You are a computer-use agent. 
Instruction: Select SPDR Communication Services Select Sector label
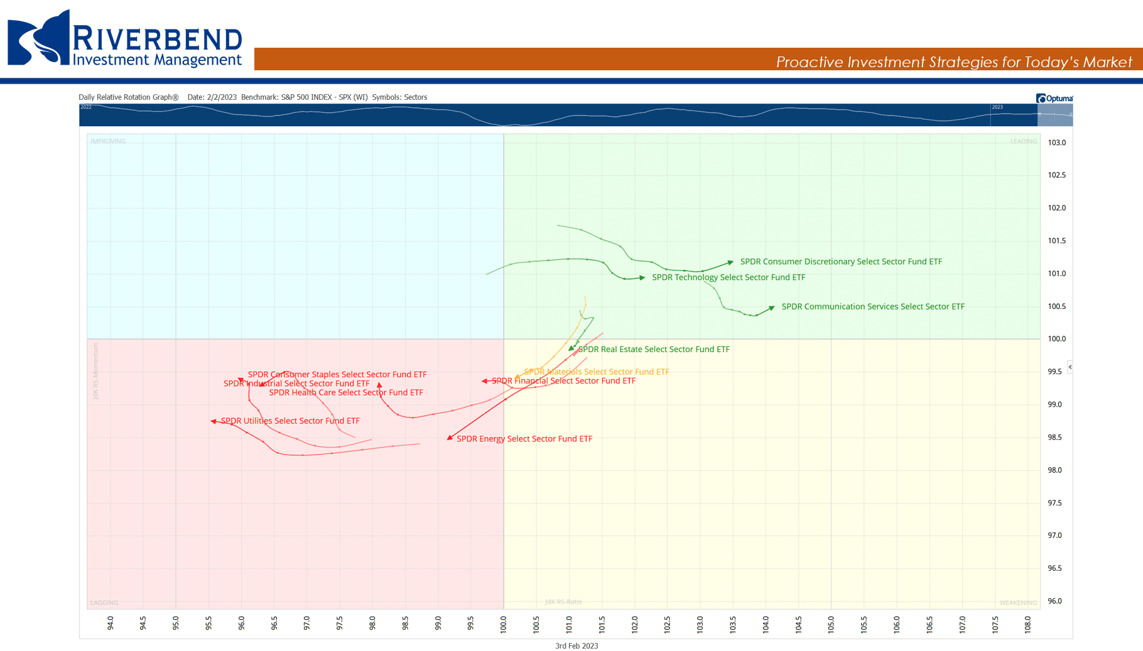[x=873, y=307]
